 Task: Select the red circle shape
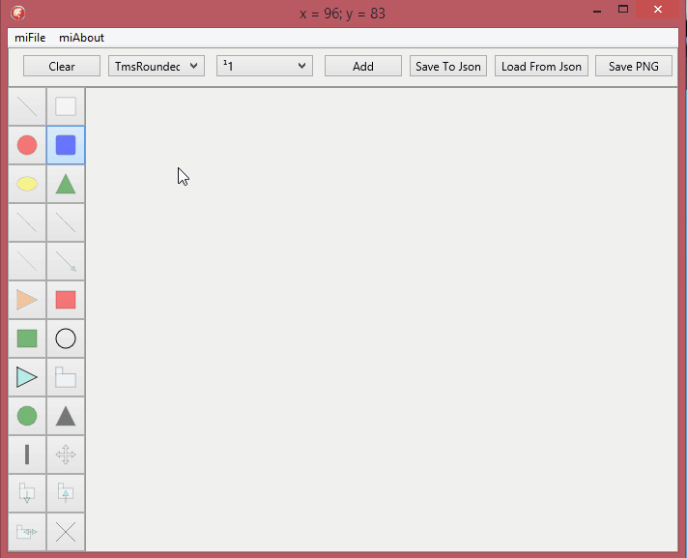point(27,145)
